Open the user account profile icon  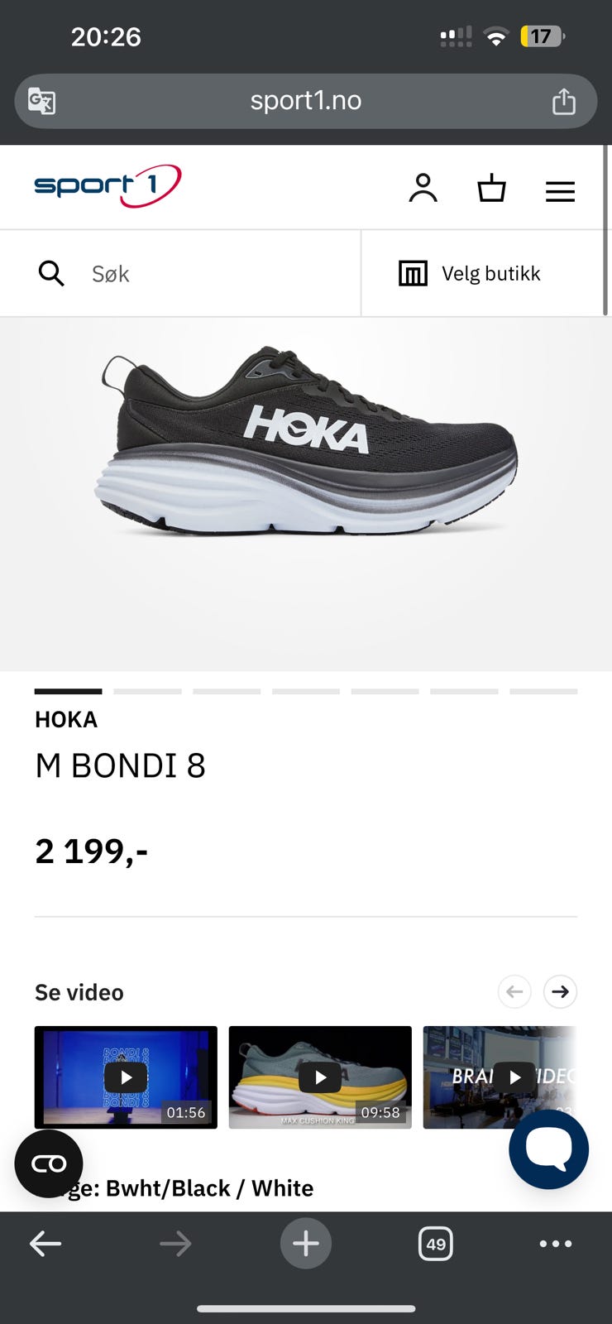[423, 189]
